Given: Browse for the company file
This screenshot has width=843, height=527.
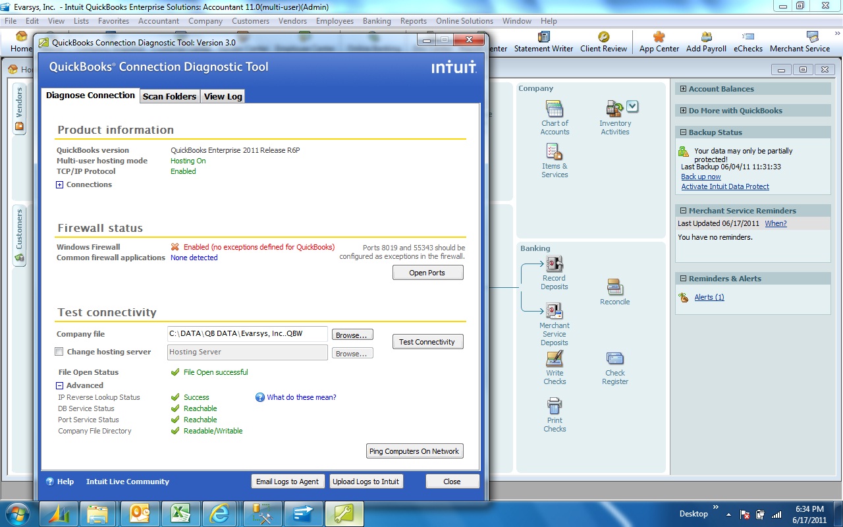Looking at the screenshot, I should tap(352, 335).
